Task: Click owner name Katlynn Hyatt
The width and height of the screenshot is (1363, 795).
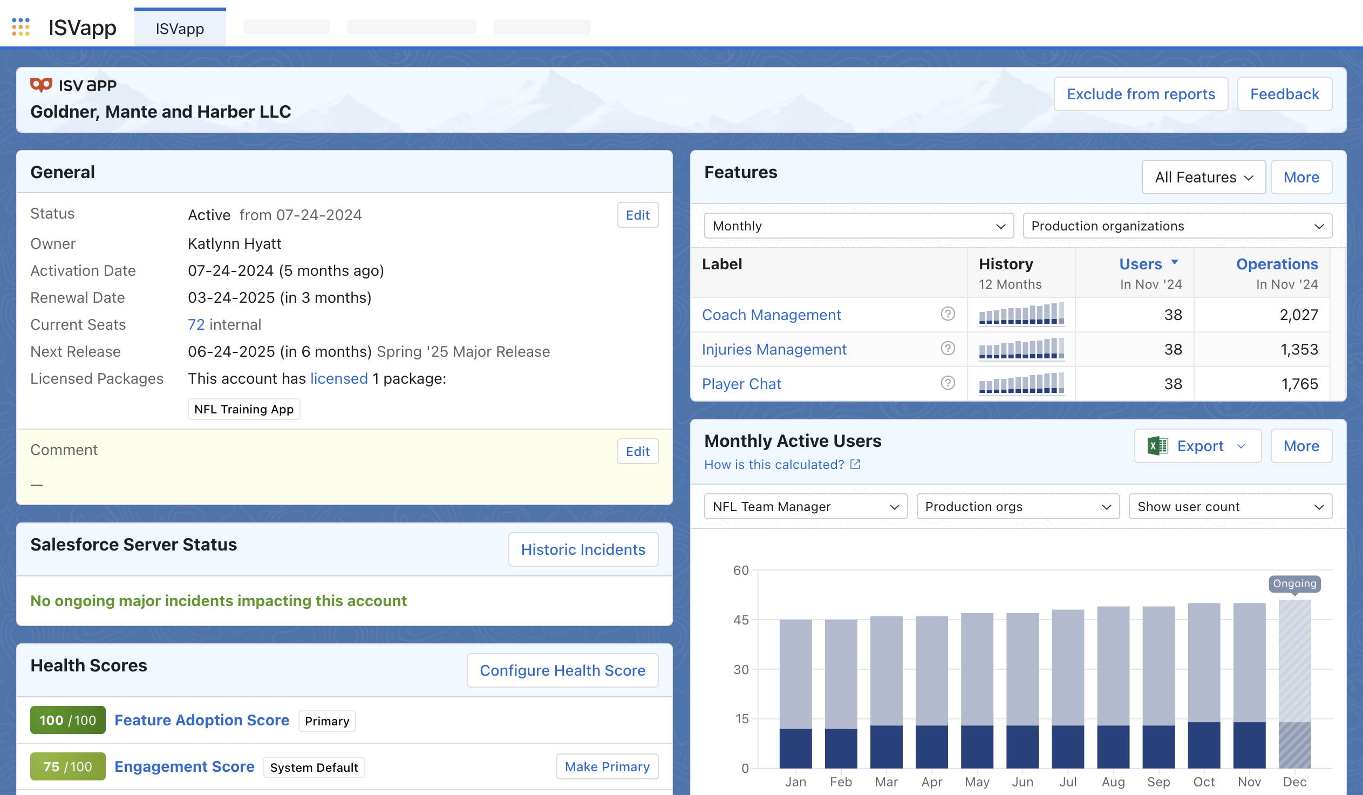Action: [234, 243]
